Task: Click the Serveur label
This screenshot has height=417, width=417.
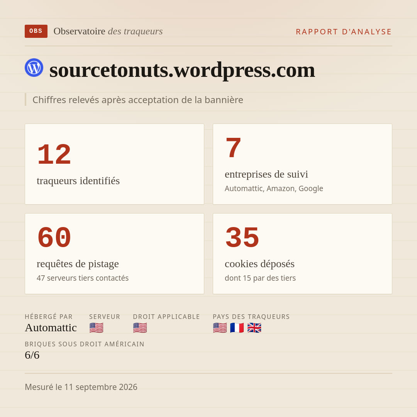Action: (x=105, y=317)
